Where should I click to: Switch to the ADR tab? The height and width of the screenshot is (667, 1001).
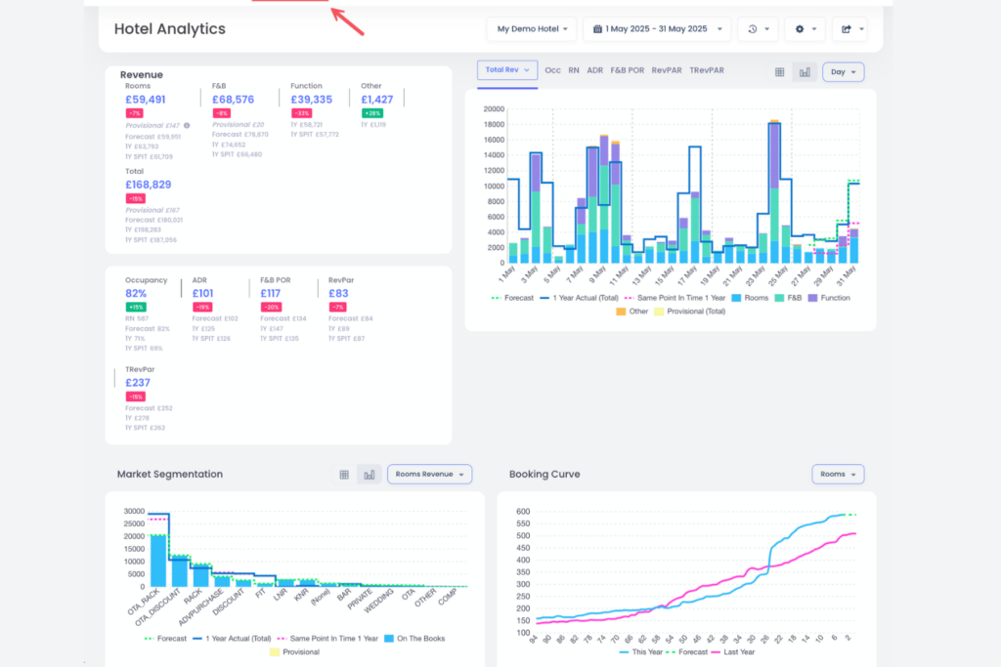594,70
